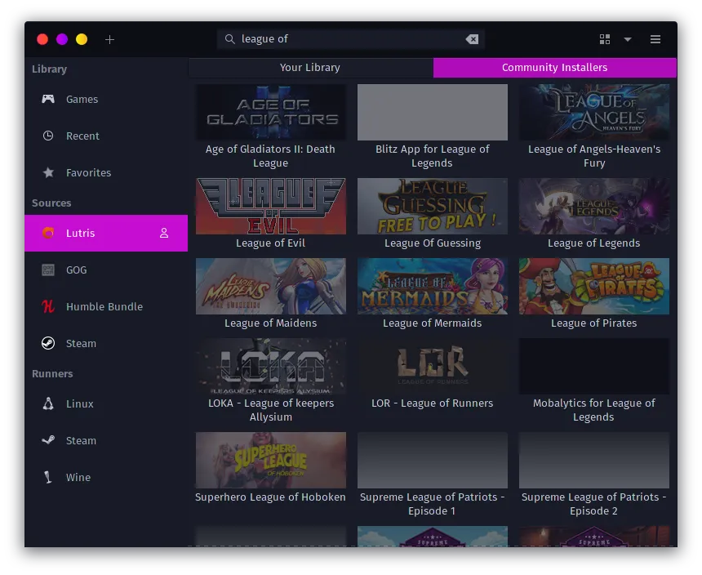Open the Superhero League of Hoboken cover
702x575 pixels.
pyautogui.click(x=271, y=461)
